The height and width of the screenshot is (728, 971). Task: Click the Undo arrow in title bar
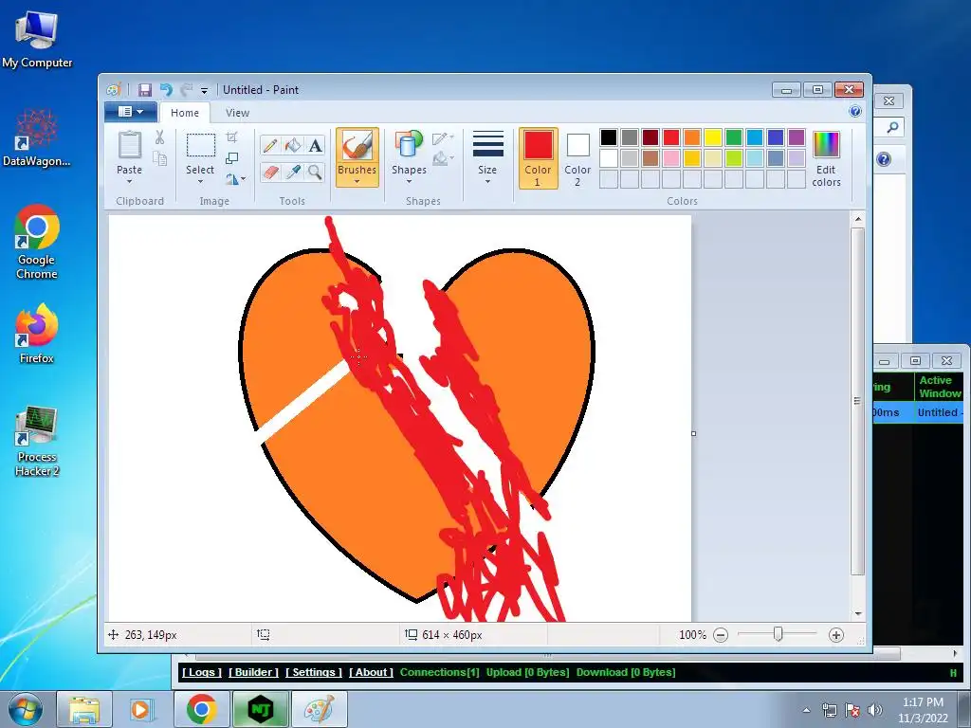[166, 90]
